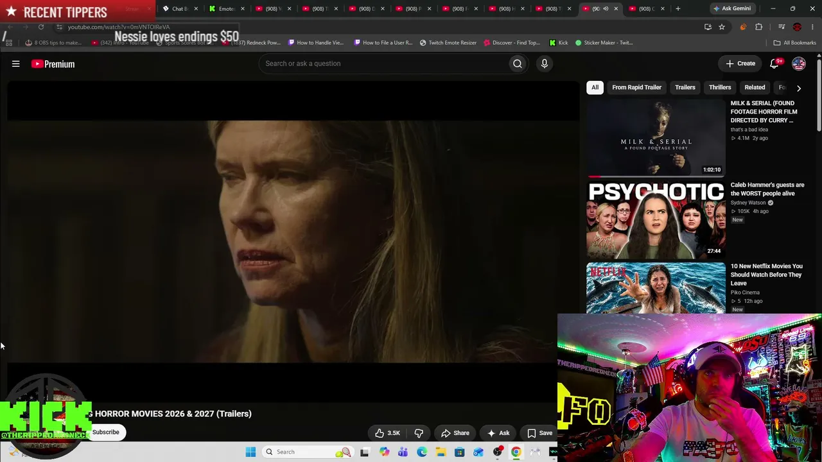
Task: Open File Explorer from the taskbar
Action: click(441, 452)
